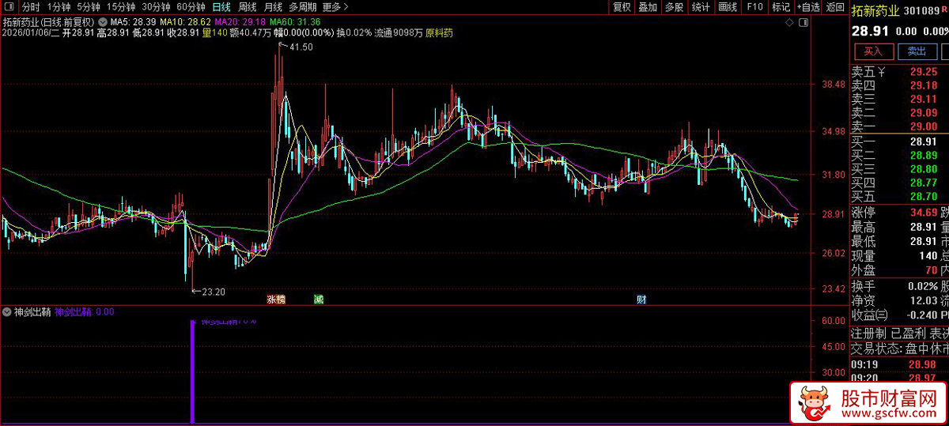
Task: Click the 注册制 tag
Action: (x=868, y=333)
